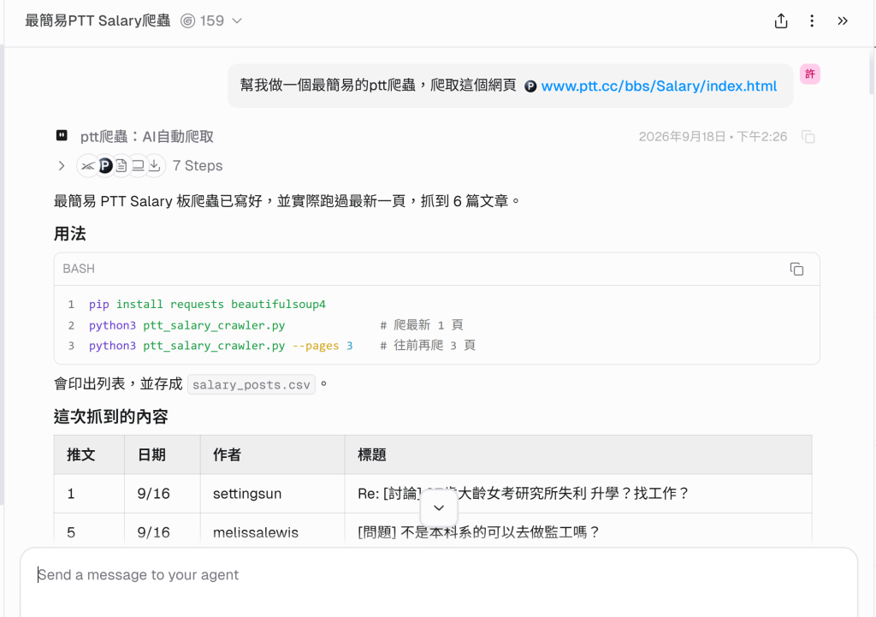Image resolution: width=876 pixels, height=617 pixels.
Task: Click the page scrollbar thumb at right edge
Action: [872, 71]
